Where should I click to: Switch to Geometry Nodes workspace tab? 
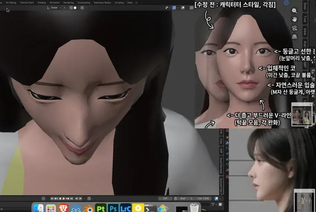(102, 3)
